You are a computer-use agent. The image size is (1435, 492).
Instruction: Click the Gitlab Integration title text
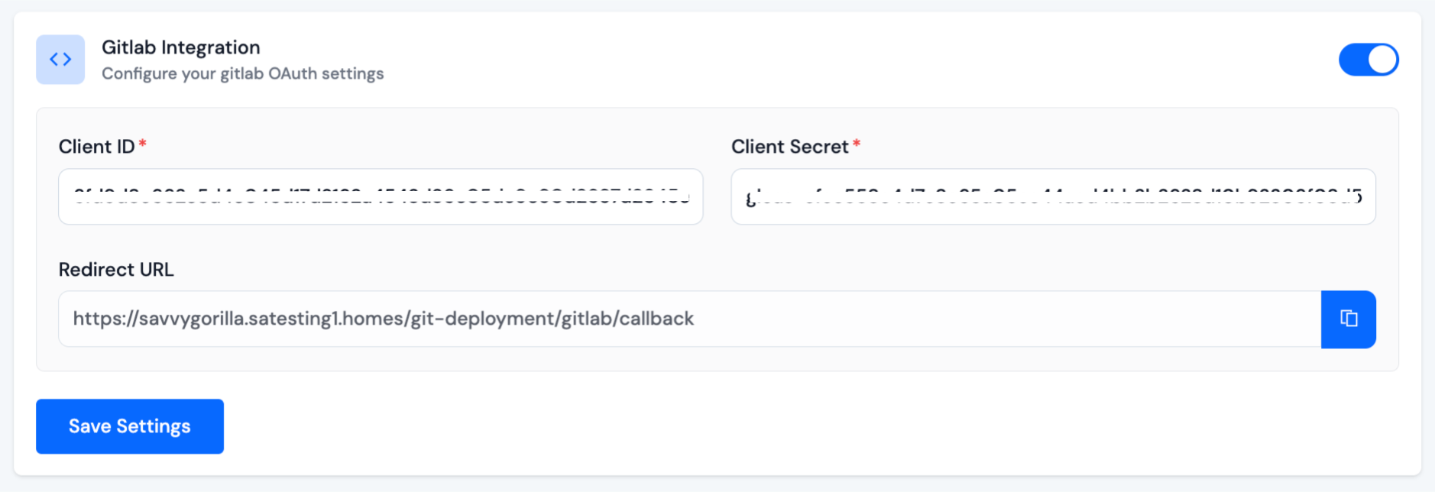[181, 47]
